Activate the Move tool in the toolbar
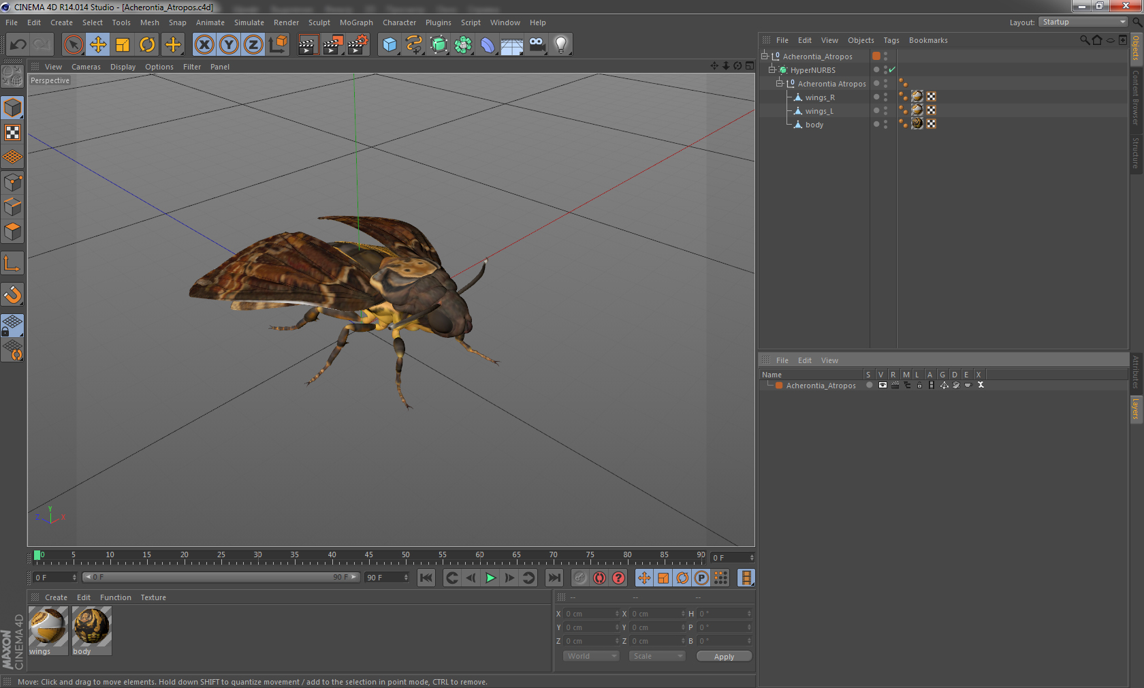The image size is (1144, 688). [x=98, y=45]
